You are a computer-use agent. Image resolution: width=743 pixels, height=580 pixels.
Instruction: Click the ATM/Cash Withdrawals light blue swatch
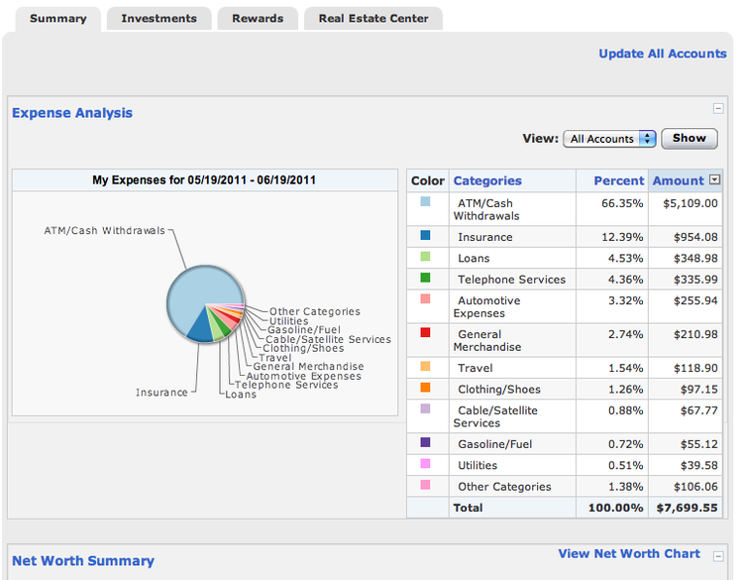(425, 201)
